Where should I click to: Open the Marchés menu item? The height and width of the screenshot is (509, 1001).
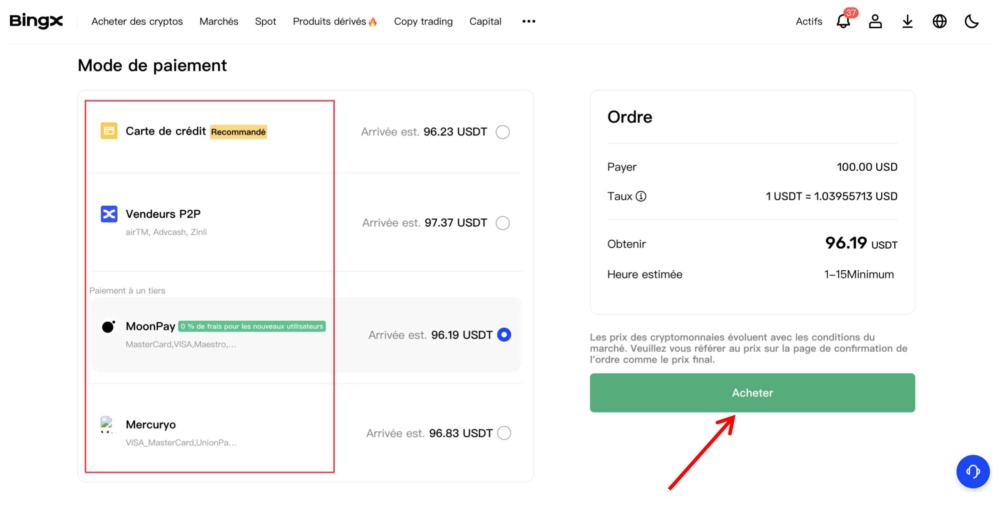pos(219,21)
